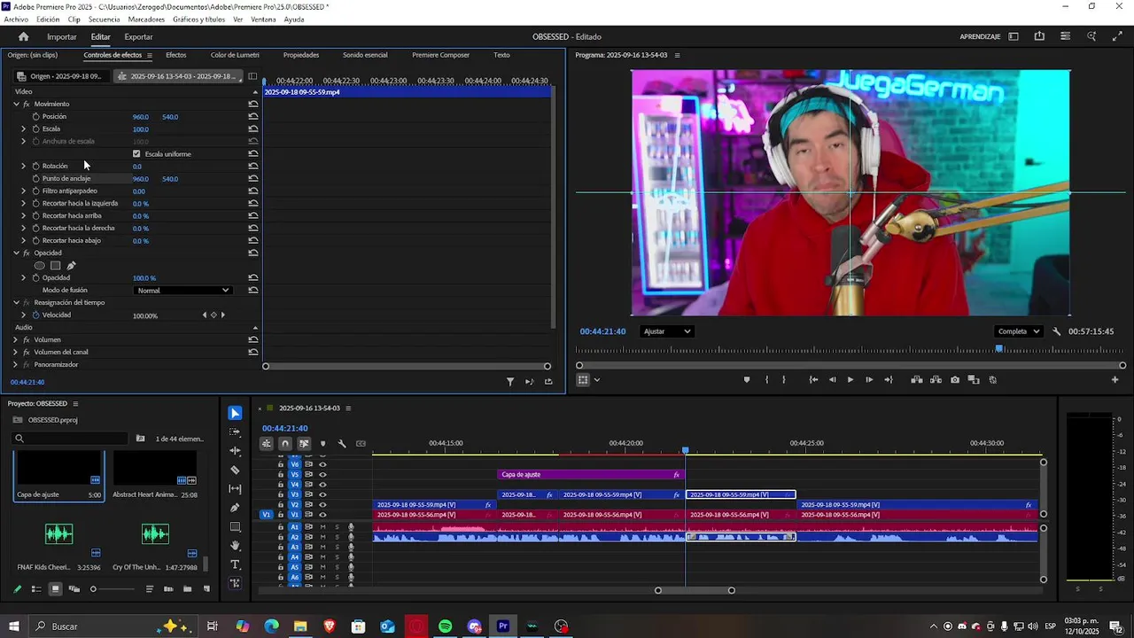Create four-point polygon opacity mask
1134x638 pixels.
(55, 265)
